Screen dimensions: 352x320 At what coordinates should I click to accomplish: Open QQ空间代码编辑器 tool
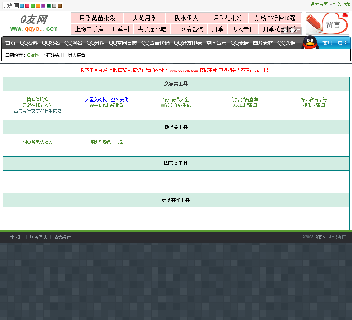pos(107,105)
